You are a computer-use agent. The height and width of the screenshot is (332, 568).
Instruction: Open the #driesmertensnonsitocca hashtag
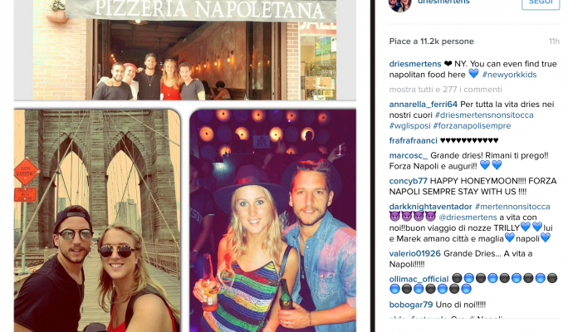[484, 115]
